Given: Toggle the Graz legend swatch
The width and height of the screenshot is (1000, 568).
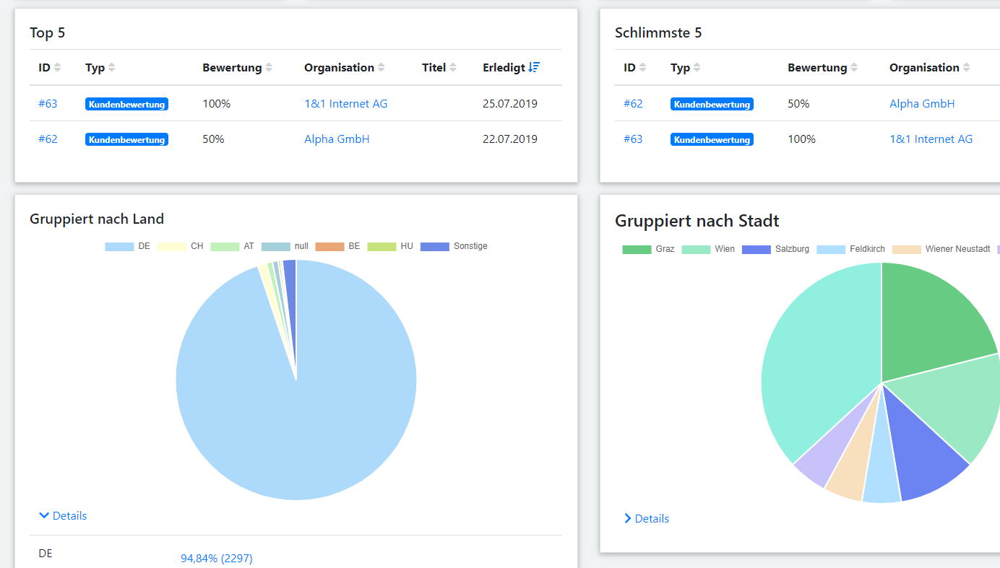Looking at the screenshot, I should [637, 250].
